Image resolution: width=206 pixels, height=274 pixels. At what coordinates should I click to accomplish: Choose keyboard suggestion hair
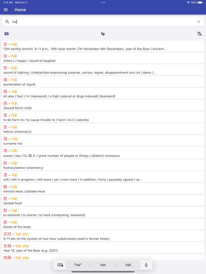[103, 265]
